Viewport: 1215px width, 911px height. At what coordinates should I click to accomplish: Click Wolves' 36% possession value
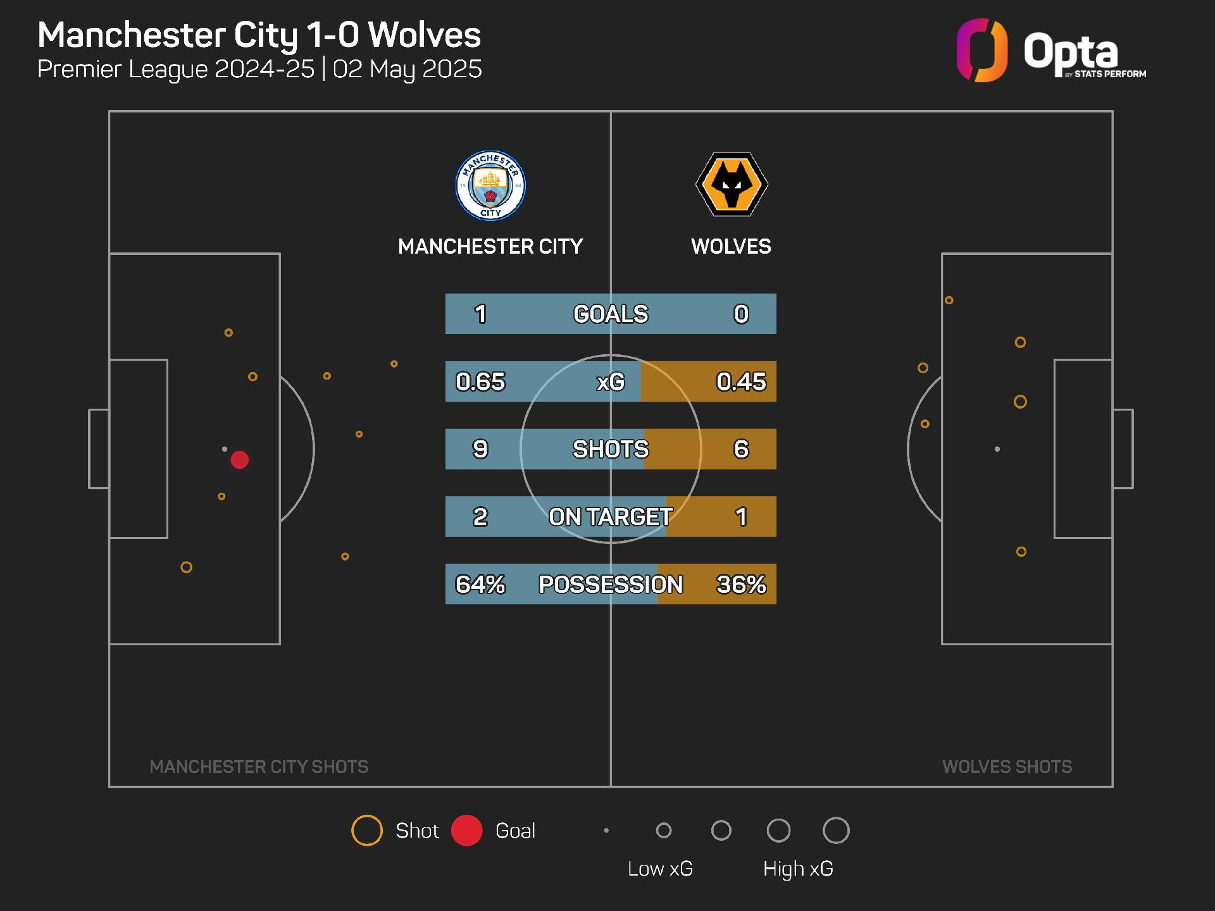[x=741, y=585]
